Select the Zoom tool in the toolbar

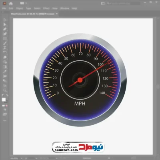click(5, 90)
